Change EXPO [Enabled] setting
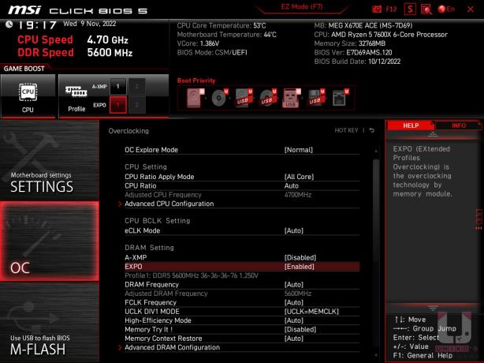 (x=299, y=267)
